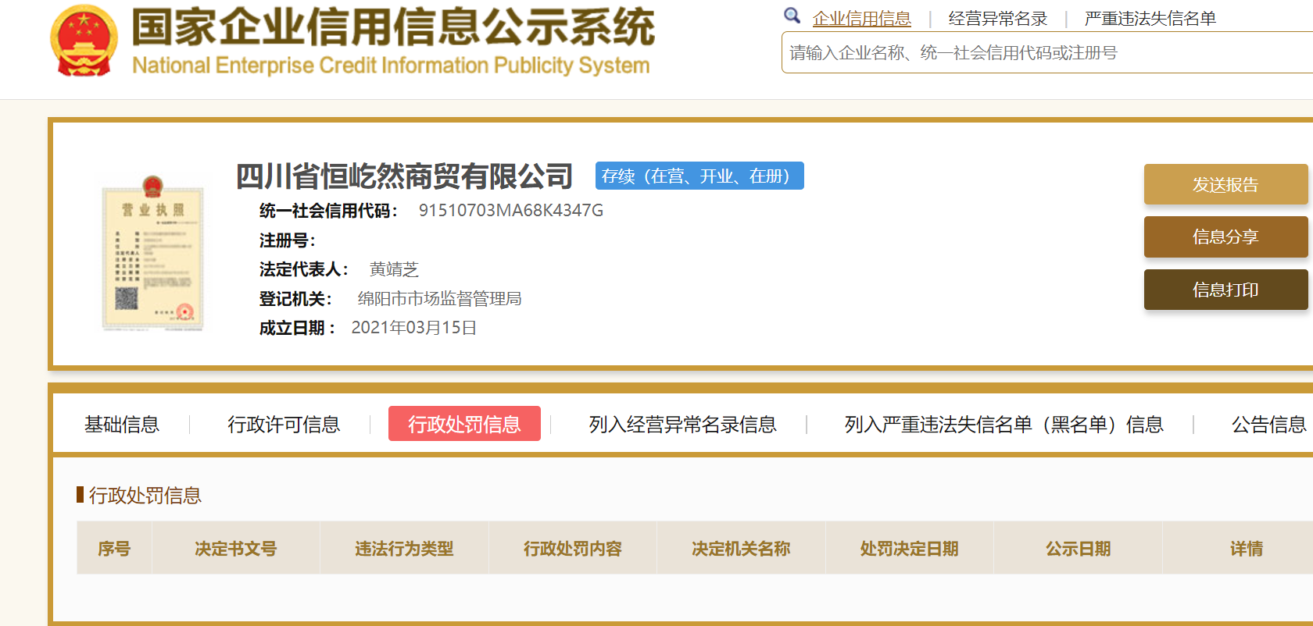Viewport: 1313px width, 626px height.
Task: Select the 经营异常名录 search category
Action: 997,19
